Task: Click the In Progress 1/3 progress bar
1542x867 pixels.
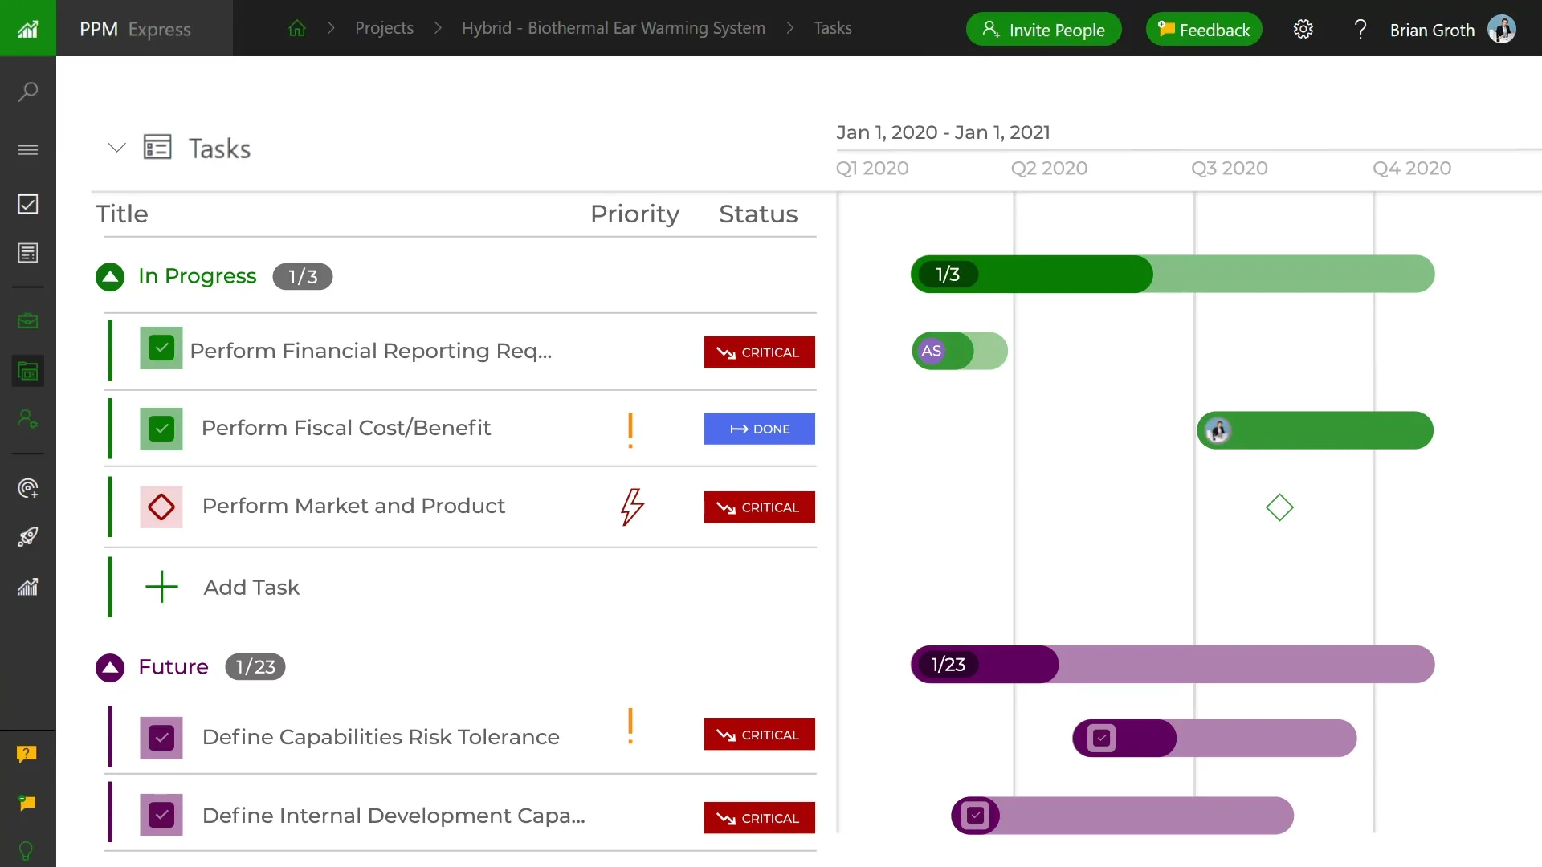Action: 1172,275
